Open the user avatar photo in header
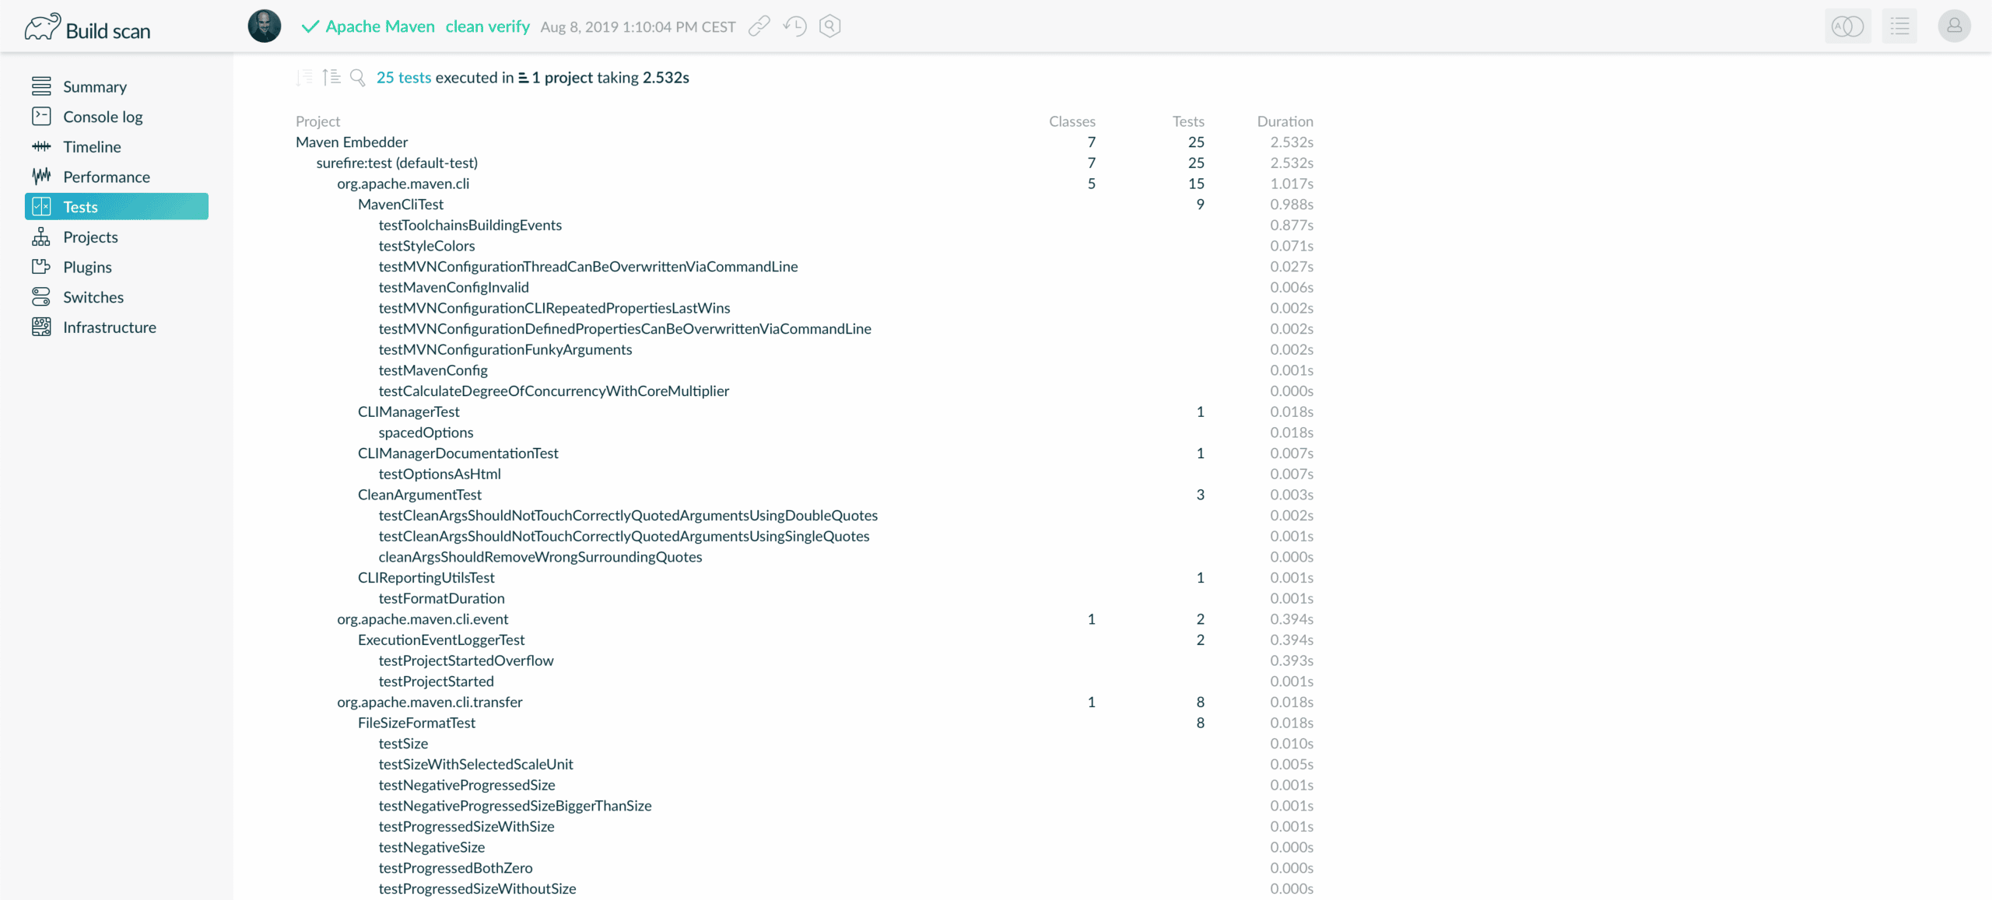This screenshot has width=1992, height=900. 265,26
